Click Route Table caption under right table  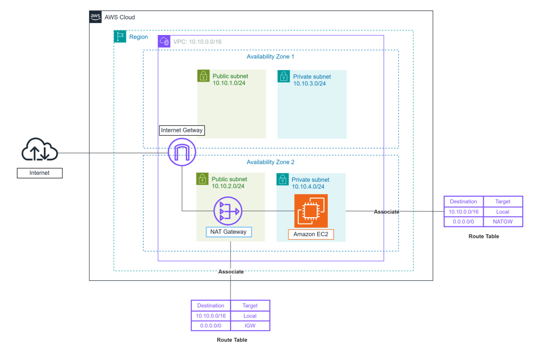click(484, 237)
